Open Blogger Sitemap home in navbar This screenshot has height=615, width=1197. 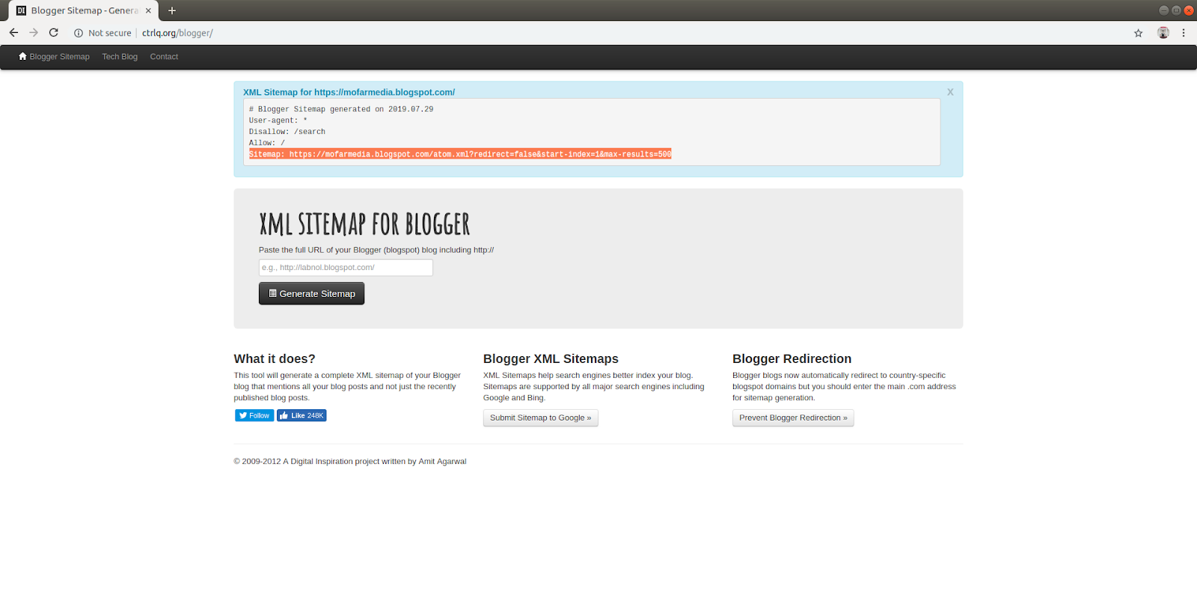[54, 57]
